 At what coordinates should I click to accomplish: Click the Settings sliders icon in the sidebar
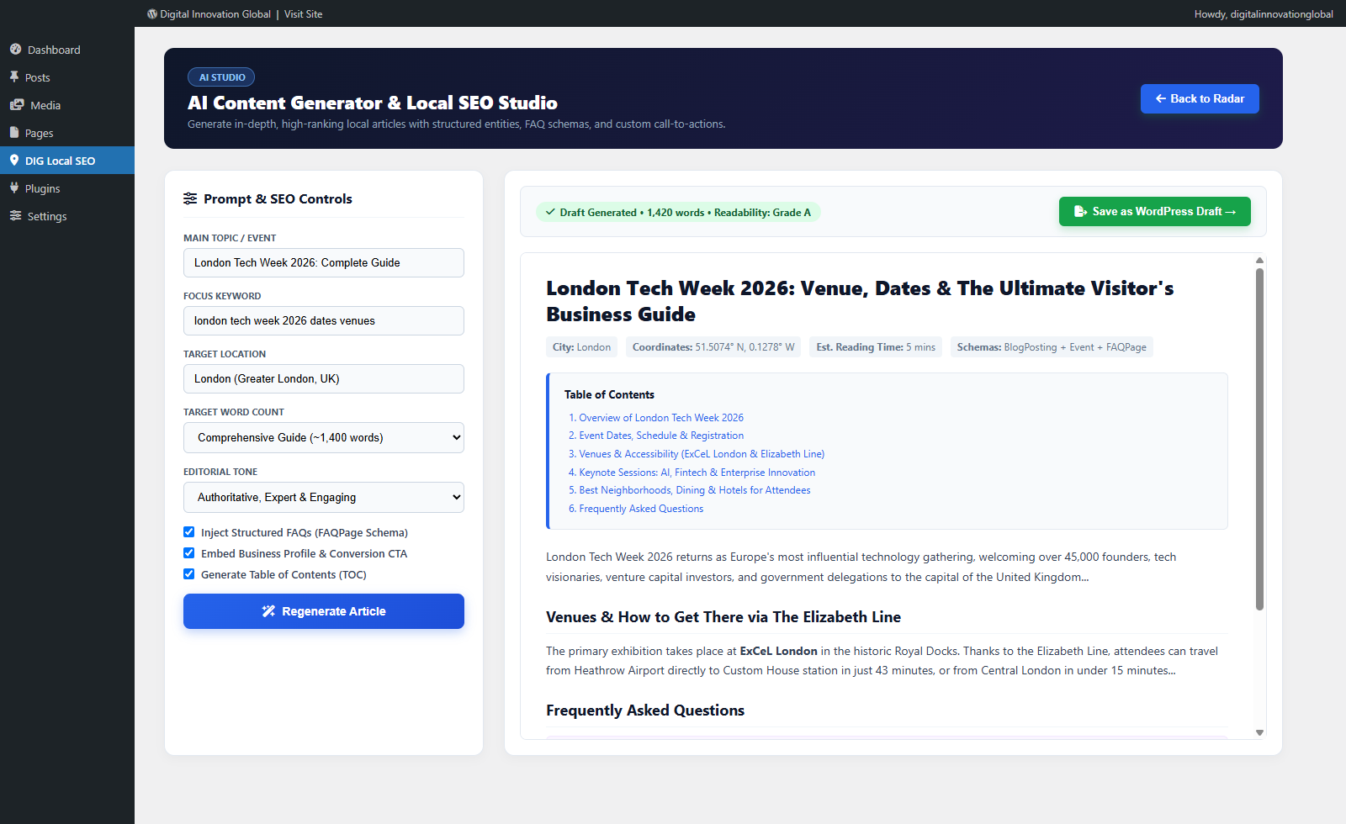tap(15, 216)
